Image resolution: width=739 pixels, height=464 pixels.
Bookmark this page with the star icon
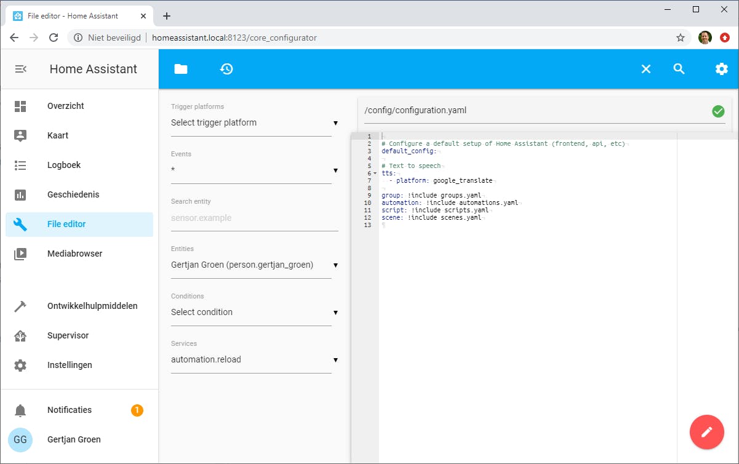pyautogui.click(x=681, y=38)
